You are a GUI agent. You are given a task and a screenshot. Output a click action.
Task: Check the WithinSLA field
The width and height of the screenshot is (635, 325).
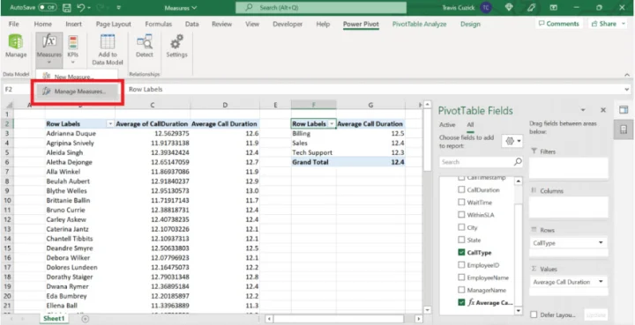pyautogui.click(x=461, y=215)
